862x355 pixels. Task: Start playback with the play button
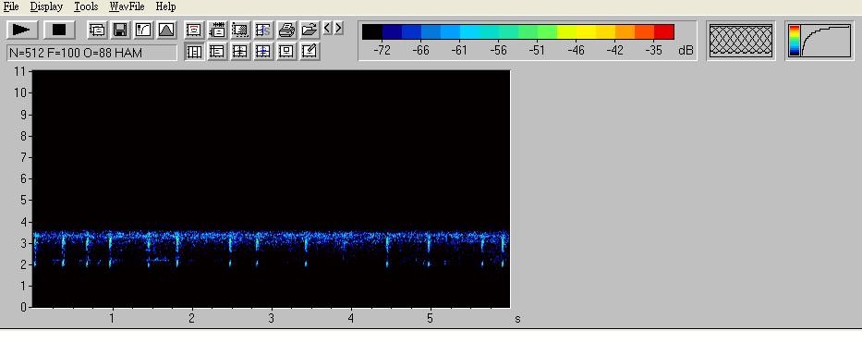click(x=22, y=30)
